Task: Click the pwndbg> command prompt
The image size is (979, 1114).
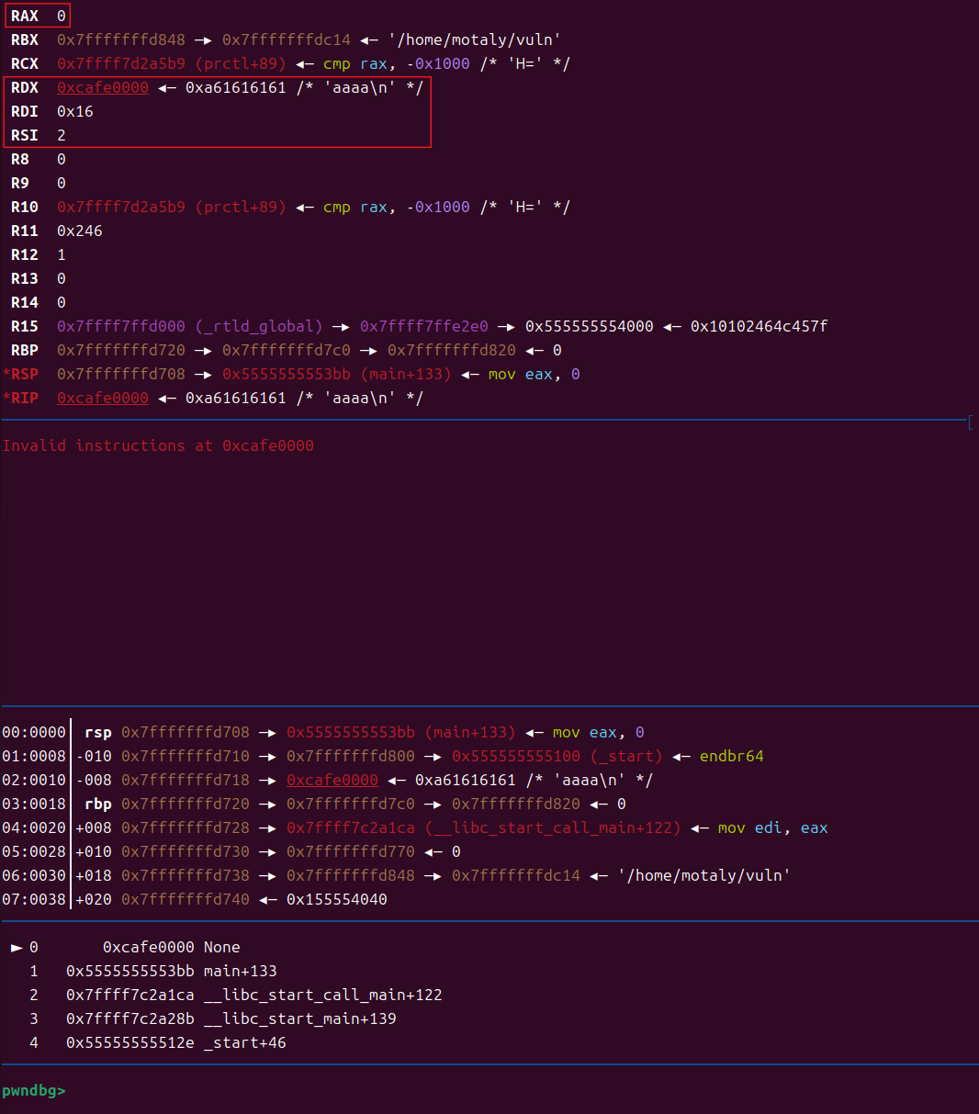Action: coord(33,1090)
